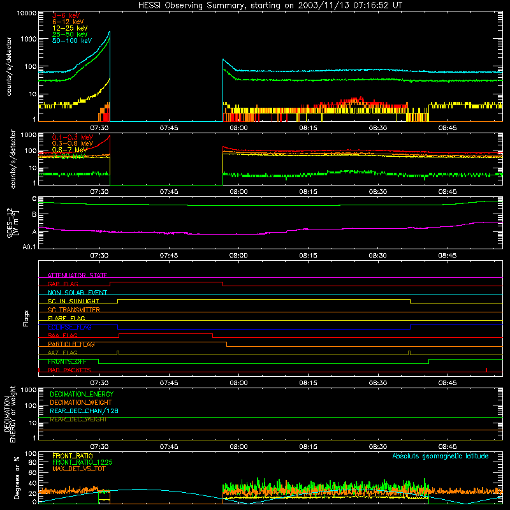This screenshot has width=510, height=510.
Task: Click the 'B' GOES class tick label
Action: point(34,214)
